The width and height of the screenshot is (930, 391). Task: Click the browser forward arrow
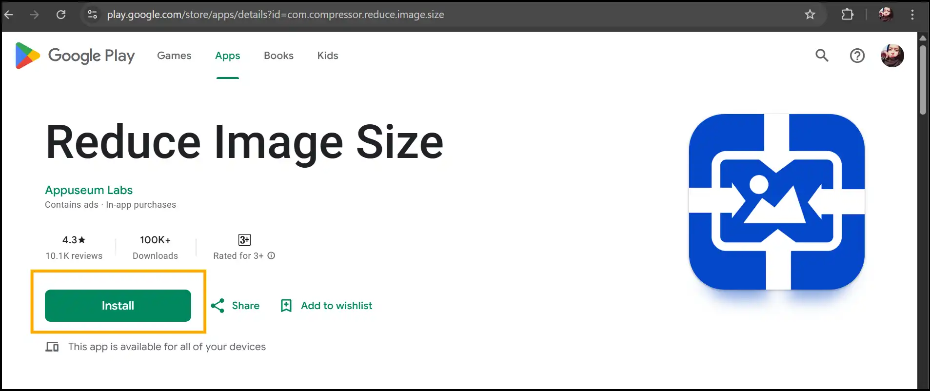[34, 15]
